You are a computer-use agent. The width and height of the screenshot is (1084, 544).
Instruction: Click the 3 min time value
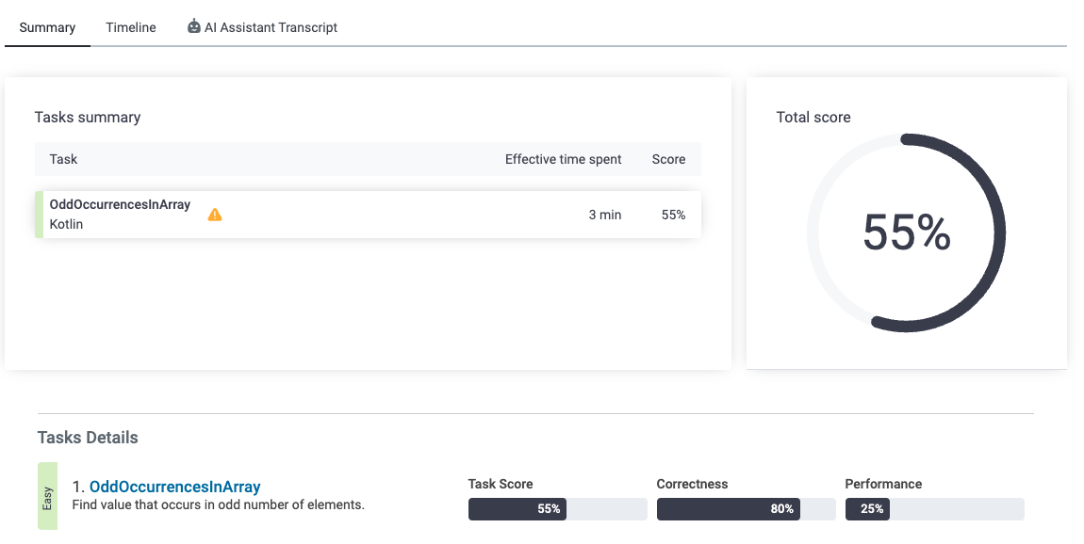point(604,215)
